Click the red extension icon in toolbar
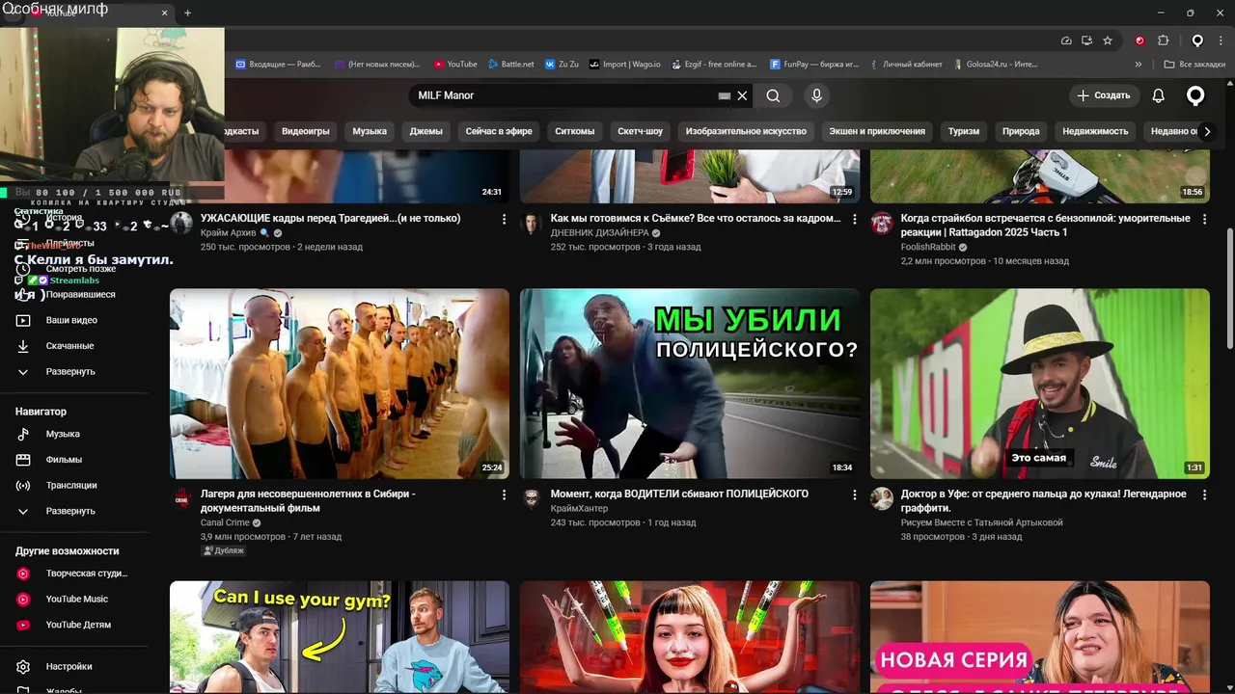This screenshot has height=694, width=1235. [x=1139, y=40]
